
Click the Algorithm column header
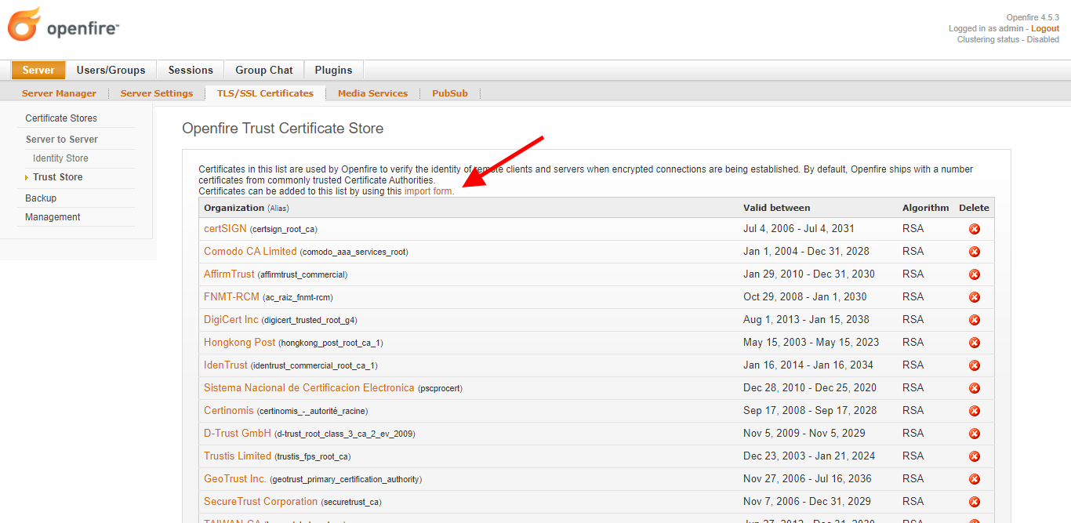(926, 208)
